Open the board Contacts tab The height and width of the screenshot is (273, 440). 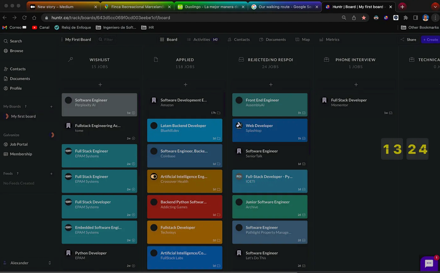pyautogui.click(x=239, y=39)
